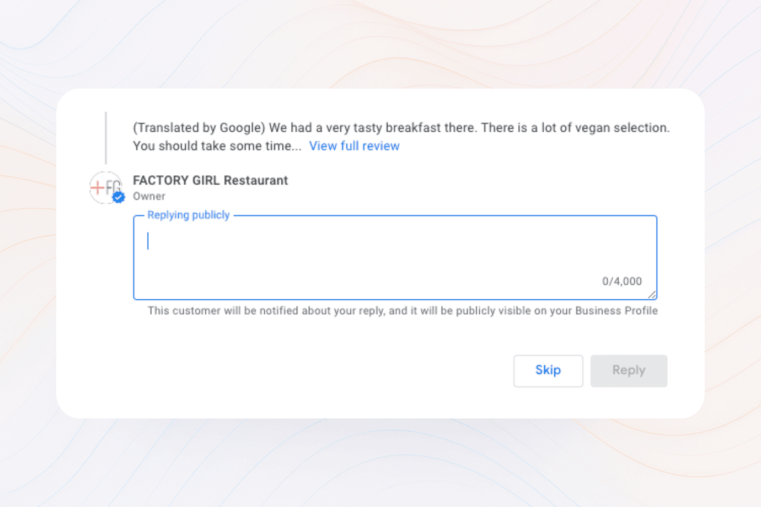Click the vertical review thread line
Screen dimensions: 761x507
[x=106, y=138]
